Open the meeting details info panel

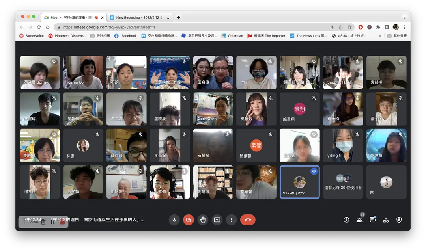tap(346, 220)
